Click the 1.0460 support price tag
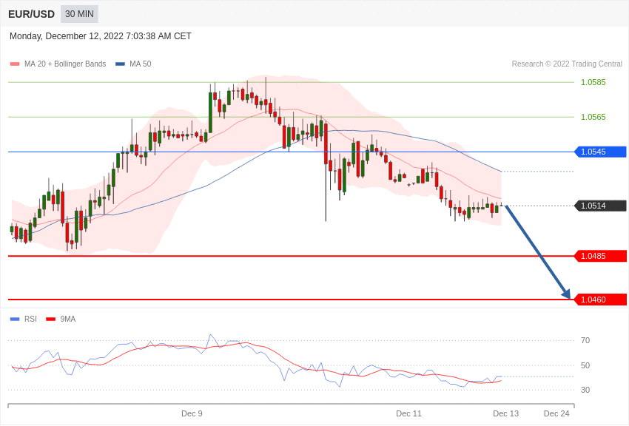Viewport: 629px width, 426px height. coord(601,300)
